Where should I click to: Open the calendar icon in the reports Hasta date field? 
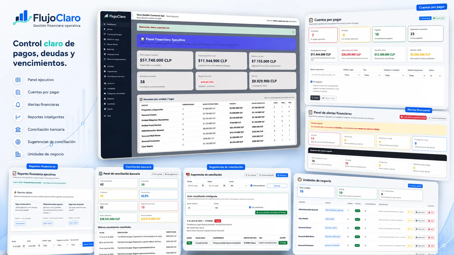pyautogui.click(x=39, y=246)
